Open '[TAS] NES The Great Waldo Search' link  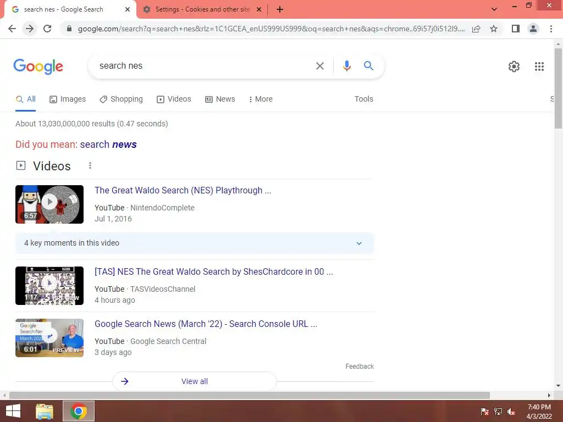pyautogui.click(x=214, y=271)
